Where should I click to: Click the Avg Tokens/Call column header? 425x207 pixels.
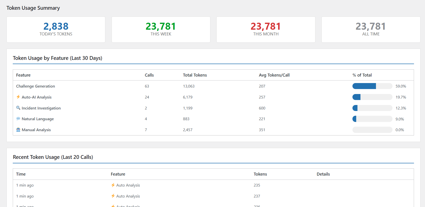tap(274, 75)
